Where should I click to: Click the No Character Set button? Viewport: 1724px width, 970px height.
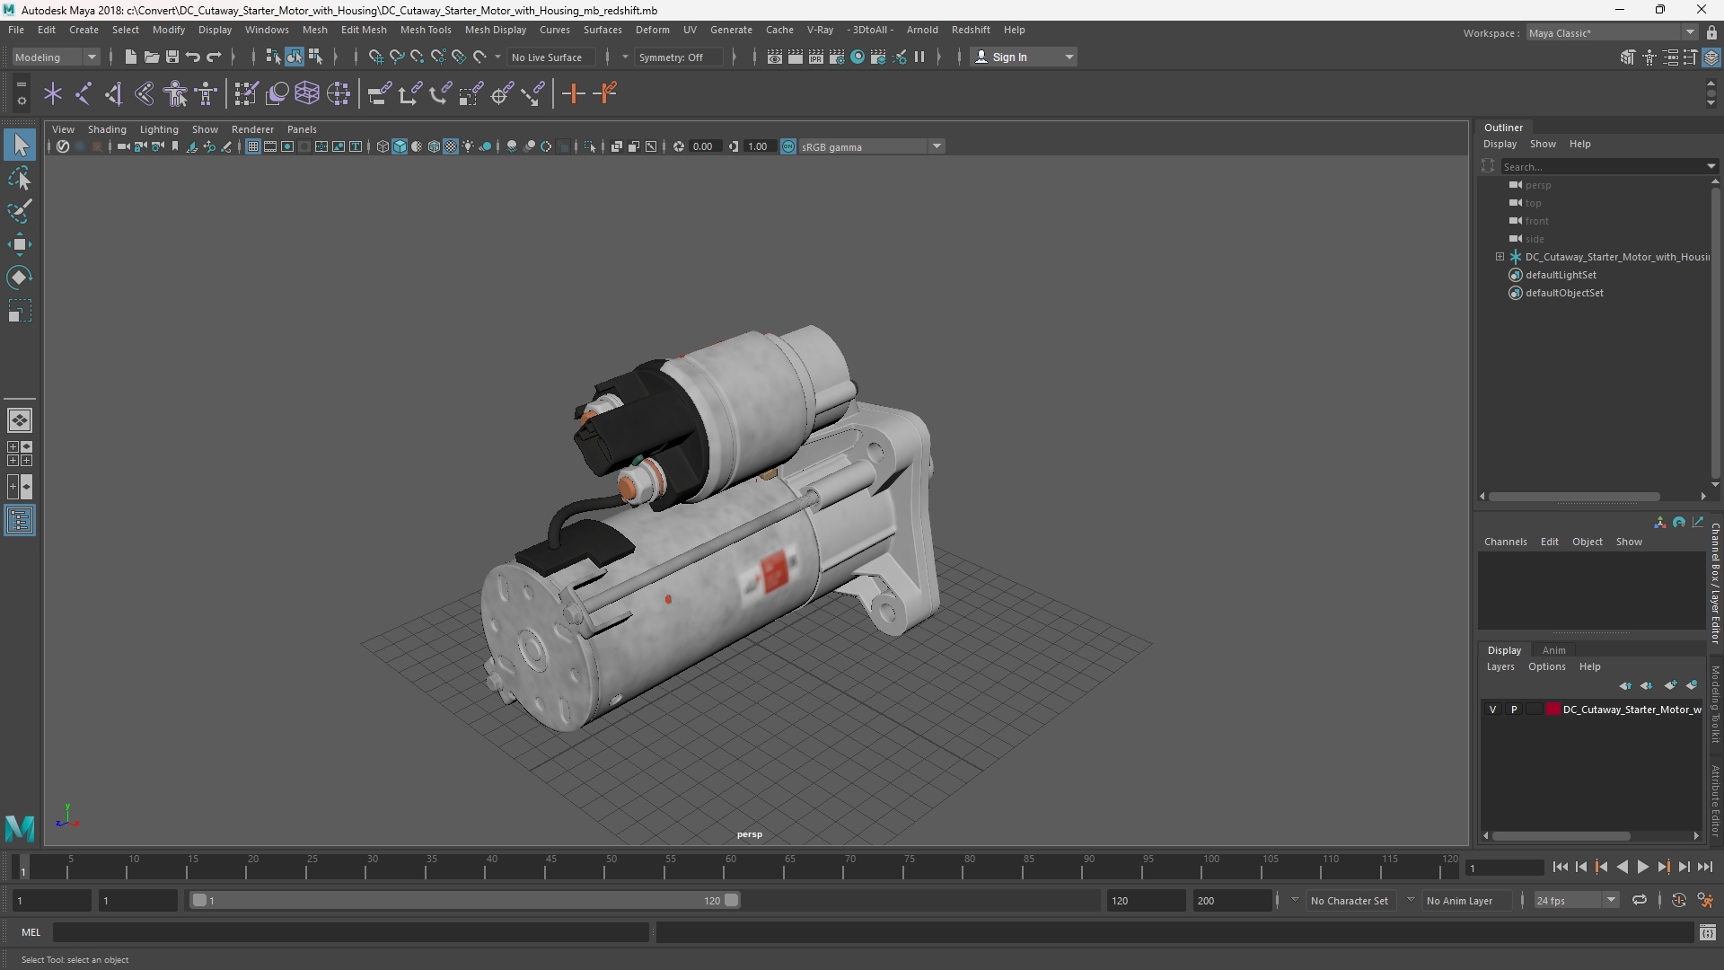tap(1349, 900)
